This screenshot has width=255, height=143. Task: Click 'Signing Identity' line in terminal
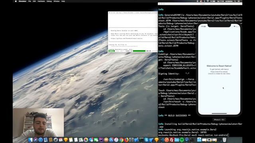(174, 73)
